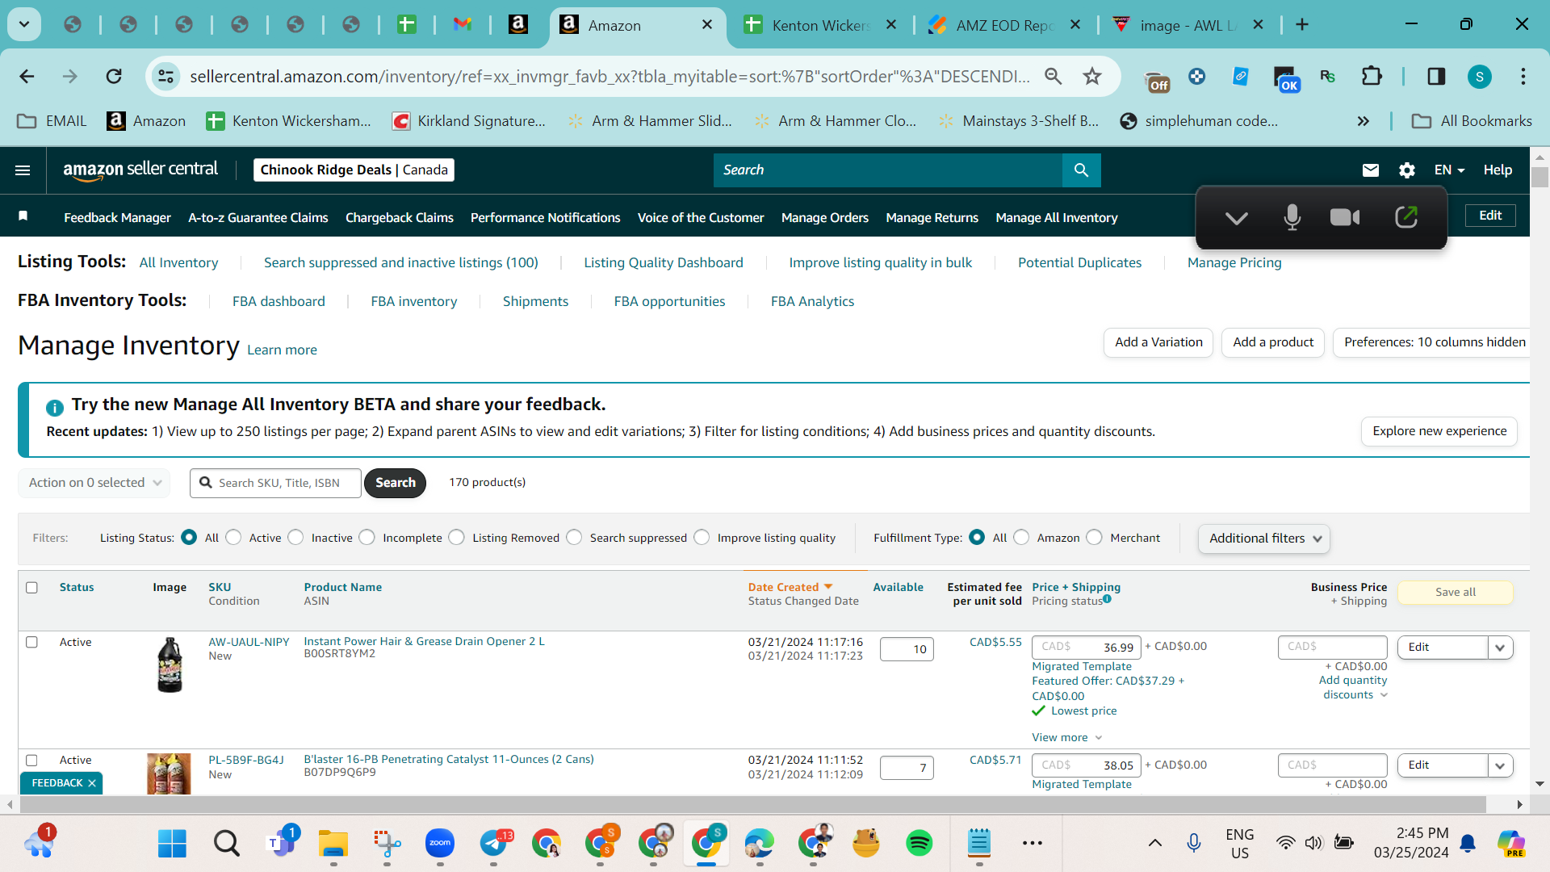Open the Windows Start menu
The image size is (1550, 872).
click(x=172, y=844)
